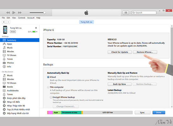Click the volume slider knob

click(x=44, y=13)
